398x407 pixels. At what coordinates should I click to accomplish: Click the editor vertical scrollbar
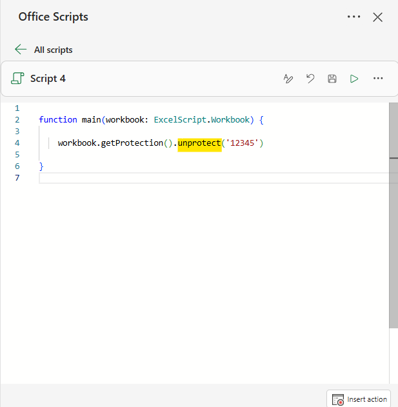(393, 215)
